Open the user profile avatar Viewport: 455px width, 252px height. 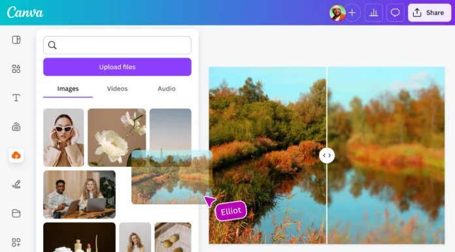tap(337, 13)
